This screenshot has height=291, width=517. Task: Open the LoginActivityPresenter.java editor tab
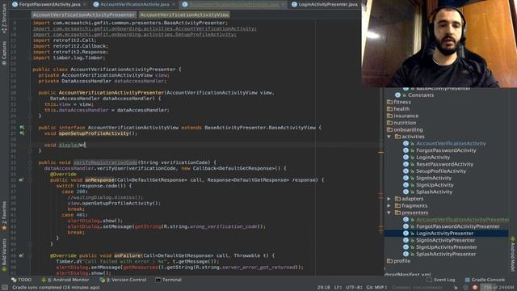pyautogui.click(x=328, y=4)
